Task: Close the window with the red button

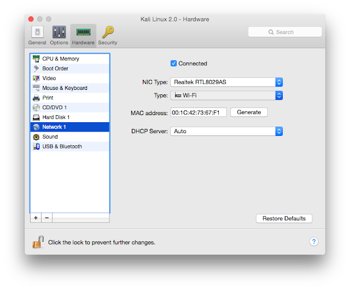Action: (x=31, y=19)
